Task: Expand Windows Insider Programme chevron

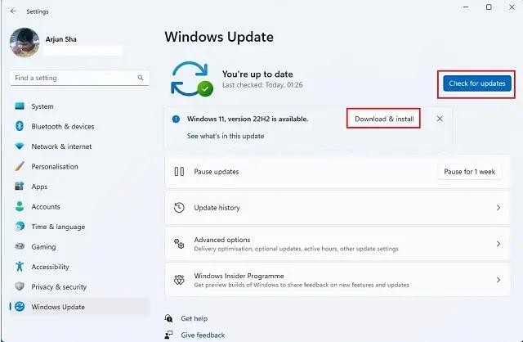Action: click(498, 280)
